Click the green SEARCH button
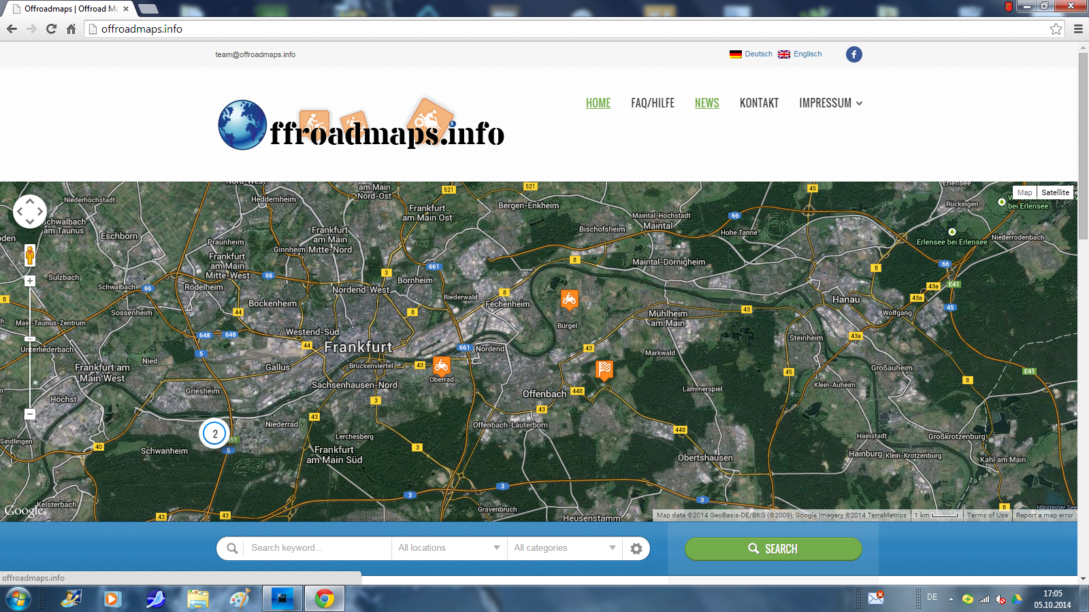The width and height of the screenshot is (1089, 612). tap(773, 549)
